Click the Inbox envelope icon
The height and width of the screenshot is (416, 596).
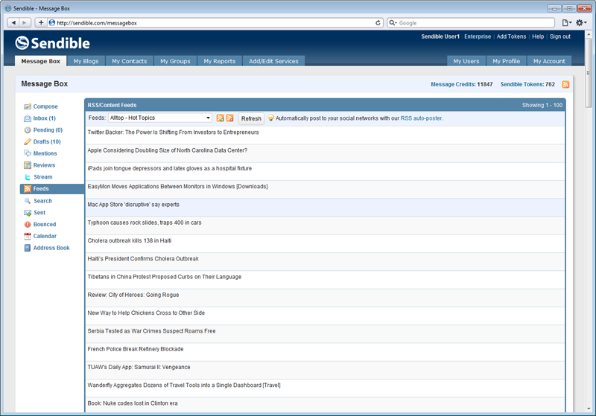(28, 118)
